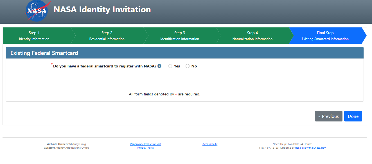
Task: Jump to Step 4 Naturalization Information
Action: [252, 36]
